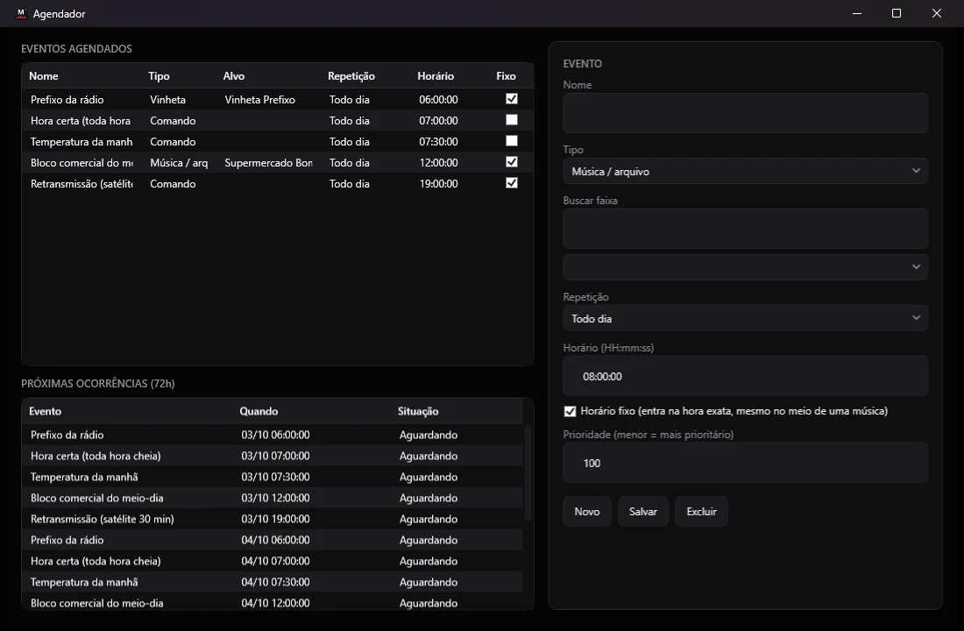Toggle the Horário fixo checkbox
Screen dimensions: 964x631
(x=570, y=411)
